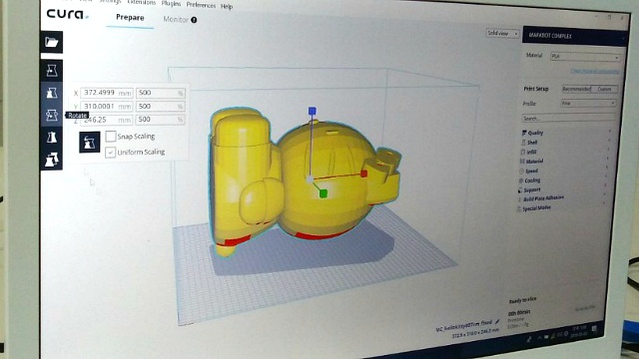
Task: Expand the Build Plate Adhesion section
Action: [561, 198]
